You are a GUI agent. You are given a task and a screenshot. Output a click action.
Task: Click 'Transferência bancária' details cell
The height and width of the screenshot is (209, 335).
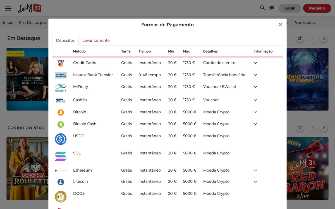tap(224, 75)
